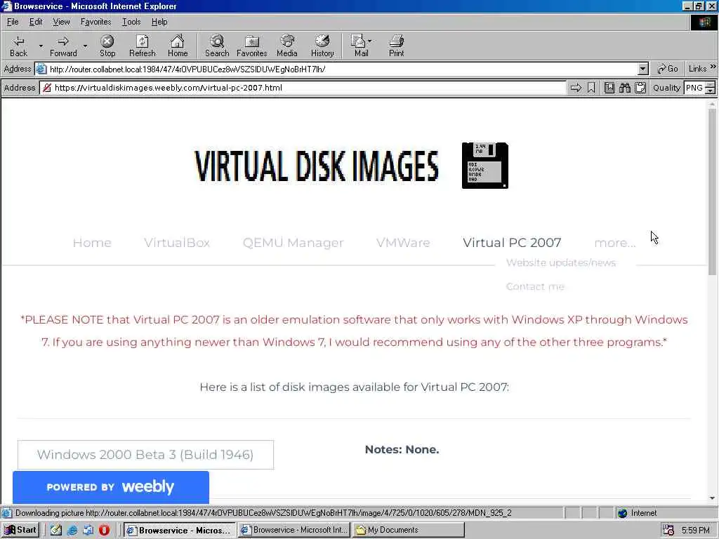Click the Stop loading button

pos(107,46)
